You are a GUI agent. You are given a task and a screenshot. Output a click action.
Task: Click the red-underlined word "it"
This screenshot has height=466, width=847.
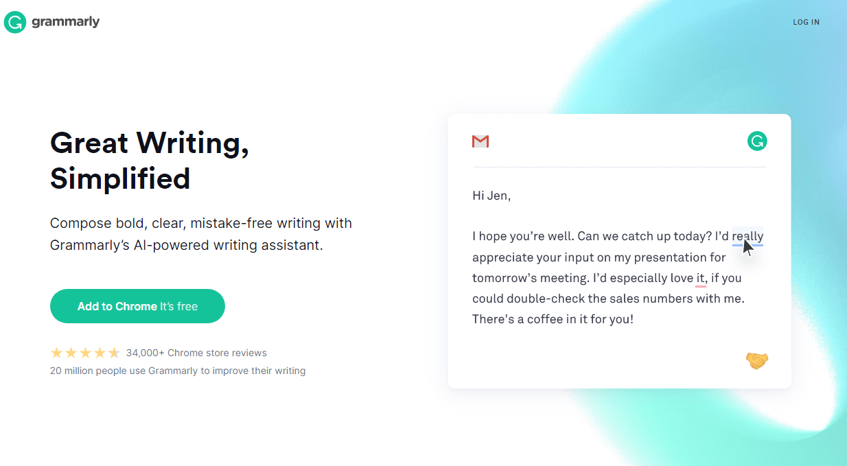tap(700, 278)
